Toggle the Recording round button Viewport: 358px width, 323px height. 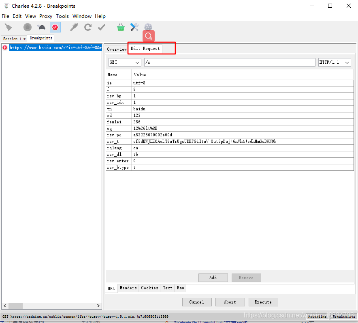click(x=28, y=28)
